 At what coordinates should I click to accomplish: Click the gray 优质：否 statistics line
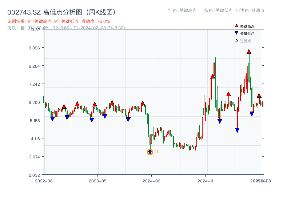tap(66, 28)
